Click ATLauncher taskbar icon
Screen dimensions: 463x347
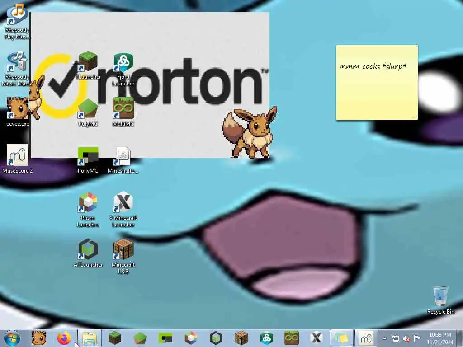coord(216,338)
